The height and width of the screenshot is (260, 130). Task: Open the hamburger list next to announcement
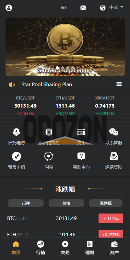pos(119,84)
